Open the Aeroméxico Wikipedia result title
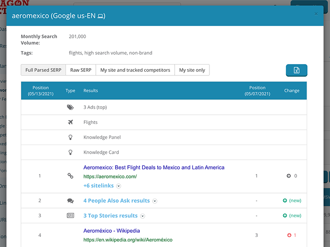Image resolution: width=330 pixels, height=247 pixels. (111, 231)
